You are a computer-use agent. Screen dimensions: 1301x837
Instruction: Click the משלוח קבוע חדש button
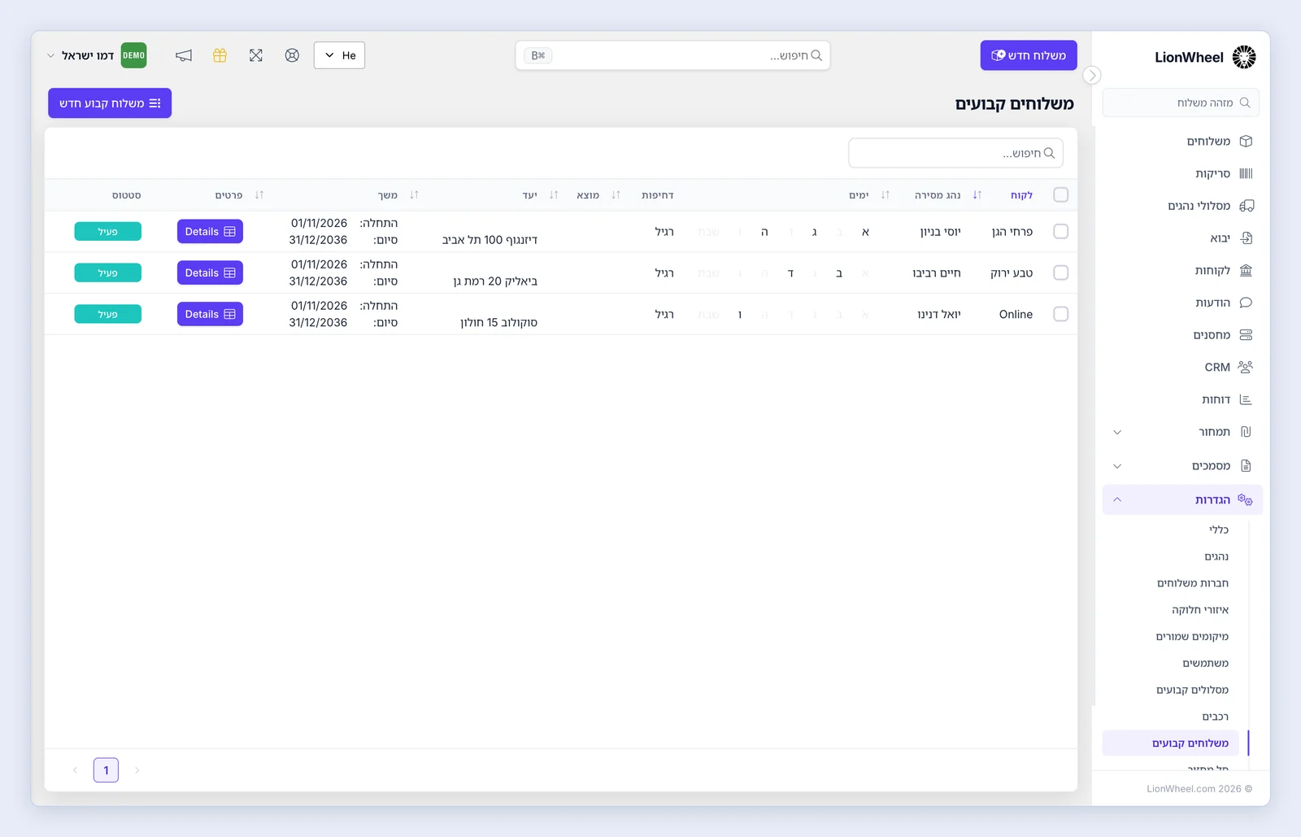click(110, 103)
